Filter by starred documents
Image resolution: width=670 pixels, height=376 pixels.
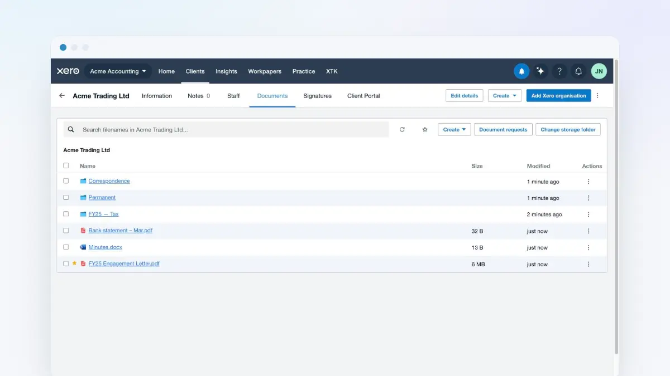(425, 130)
